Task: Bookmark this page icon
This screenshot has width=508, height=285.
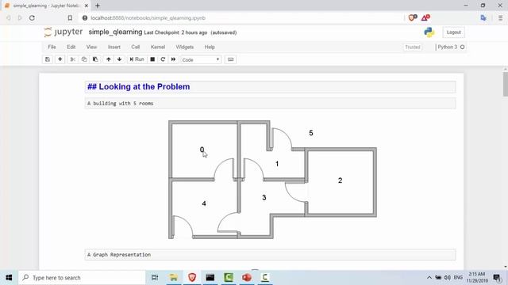Action: click(x=70, y=18)
